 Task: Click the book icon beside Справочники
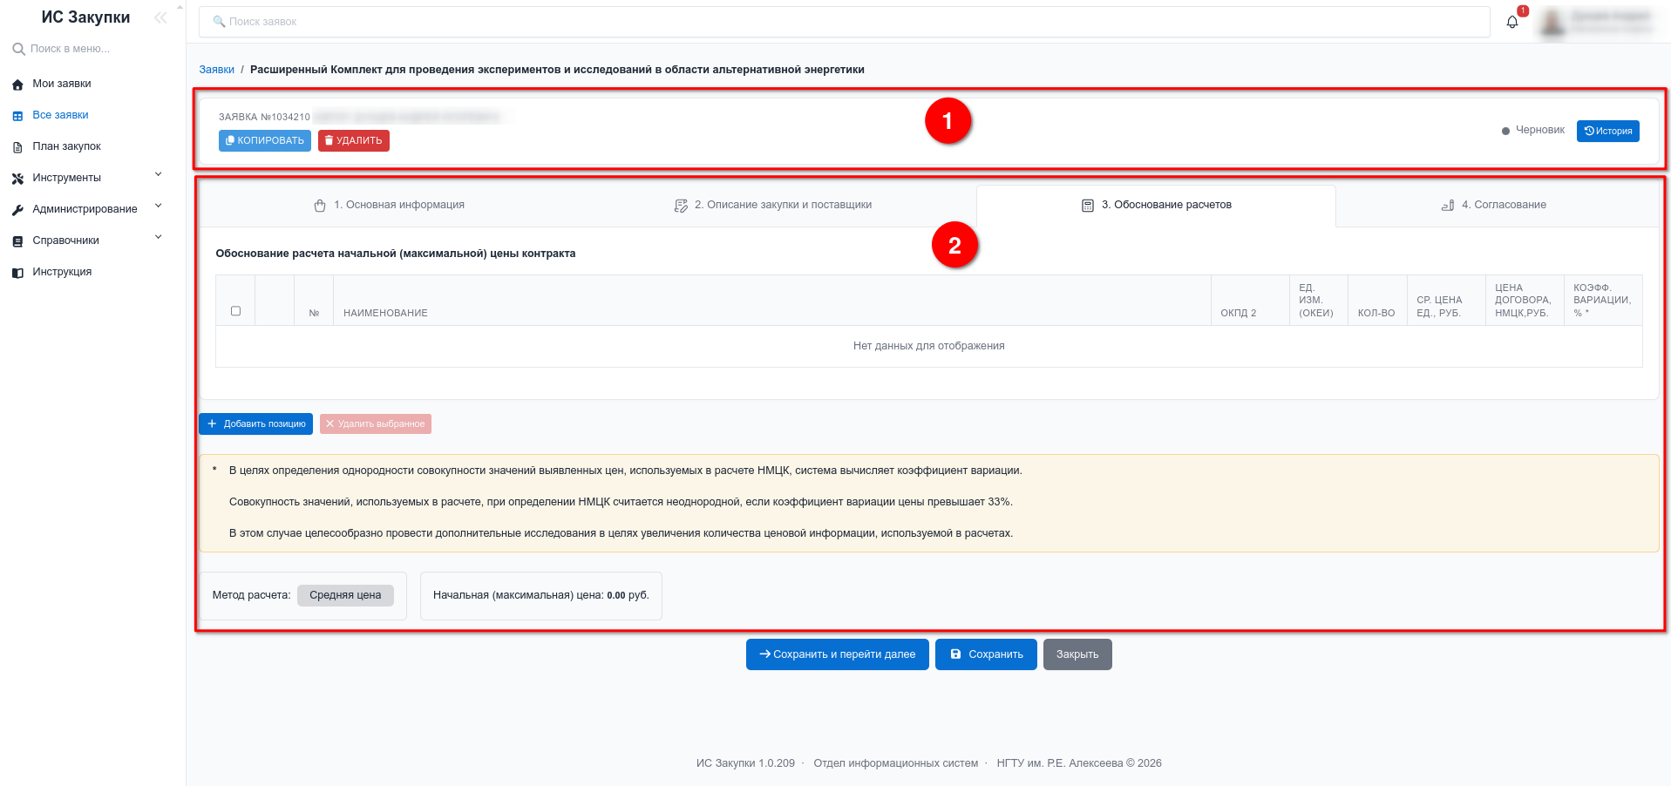tap(17, 241)
